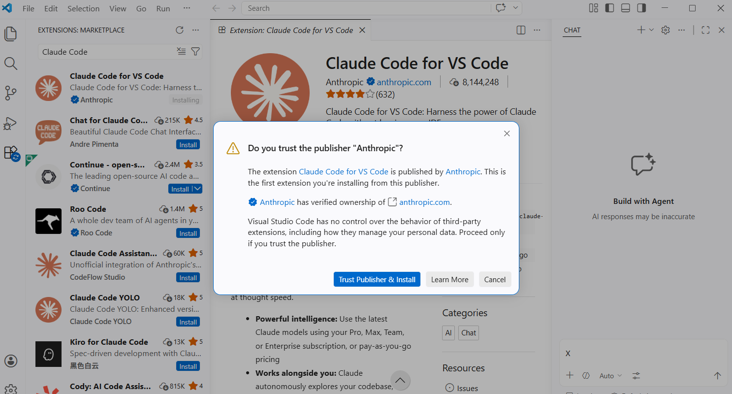Open the Run and Debug view
Image resolution: width=732 pixels, height=394 pixels.
point(11,123)
